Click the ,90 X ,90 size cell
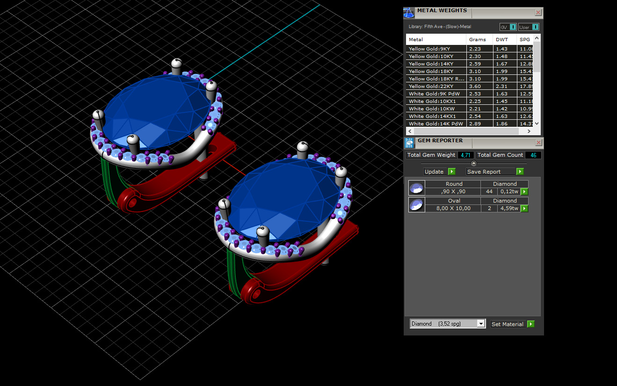The height and width of the screenshot is (386, 617). coord(453,191)
